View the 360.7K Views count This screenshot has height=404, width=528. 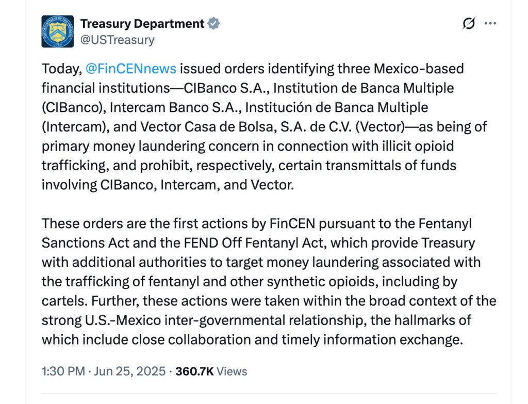pos(211,371)
